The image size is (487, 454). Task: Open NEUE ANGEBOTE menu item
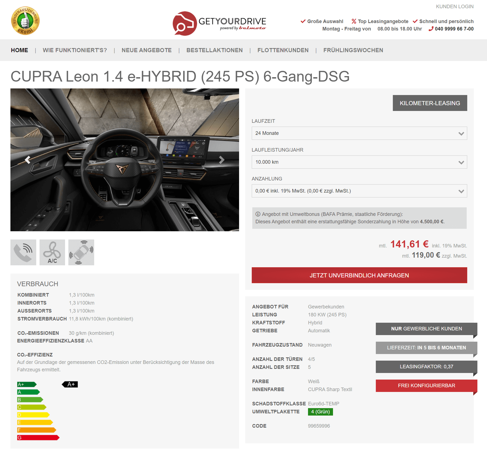[x=147, y=50]
